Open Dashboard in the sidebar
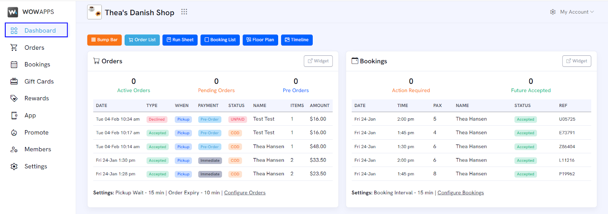 pyautogui.click(x=36, y=30)
